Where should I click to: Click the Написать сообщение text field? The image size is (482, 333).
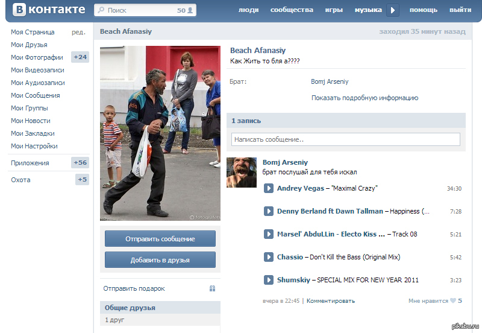345,139
